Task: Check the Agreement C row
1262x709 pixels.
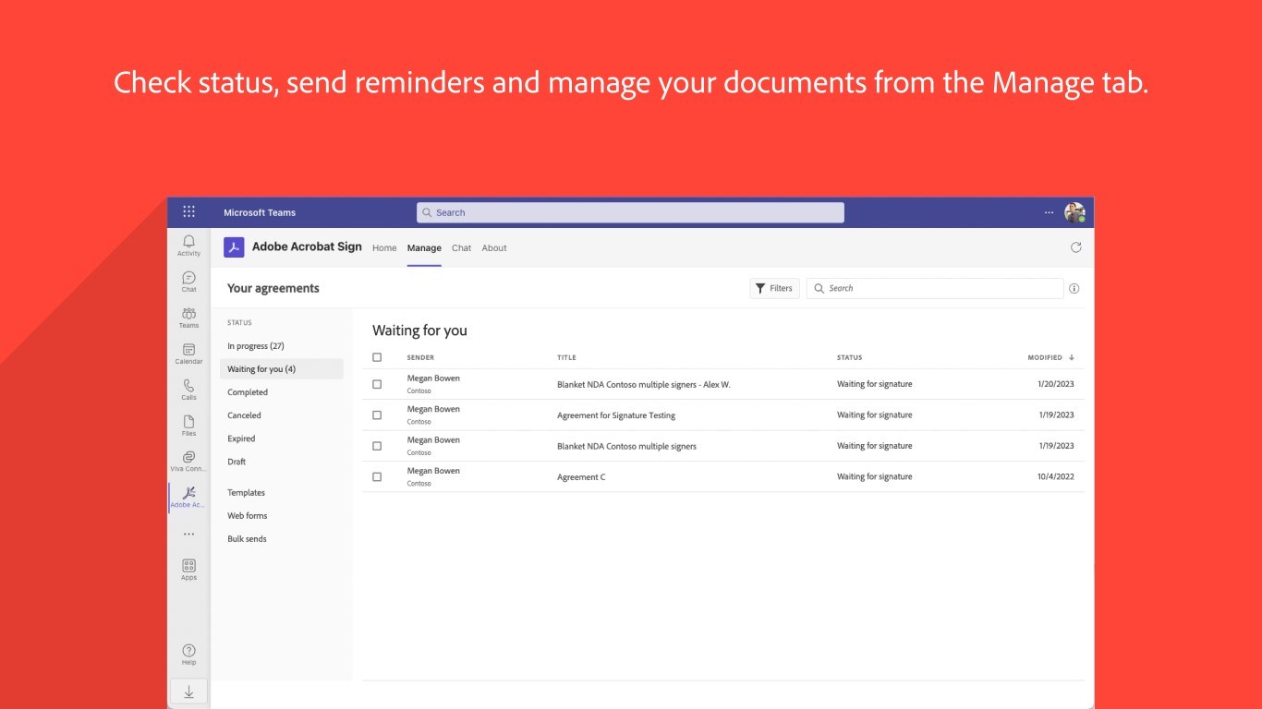Action: coord(377,477)
